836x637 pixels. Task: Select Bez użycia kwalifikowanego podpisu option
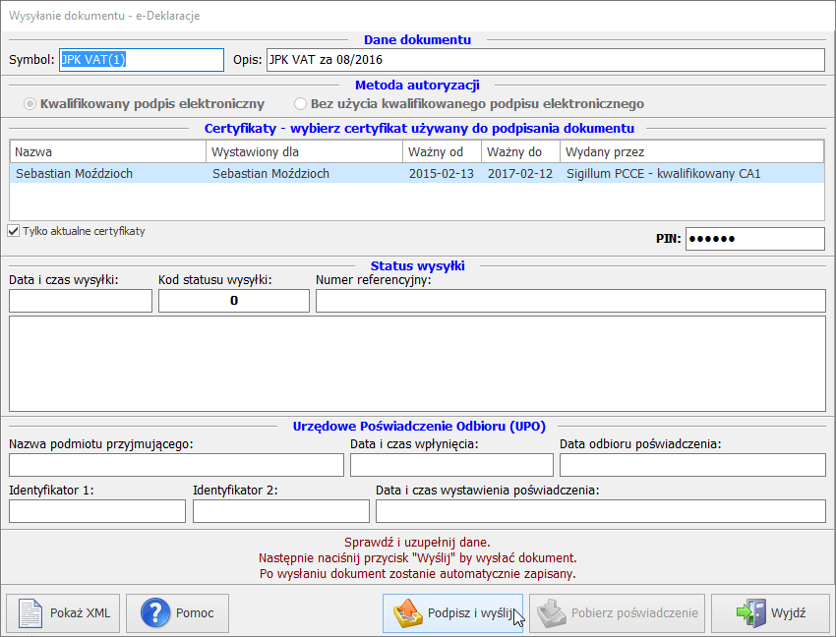click(301, 103)
